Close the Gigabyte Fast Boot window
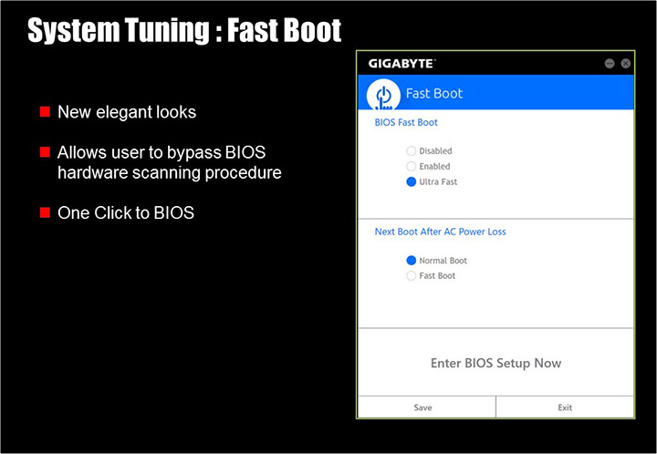This screenshot has width=657, height=454. [626, 63]
